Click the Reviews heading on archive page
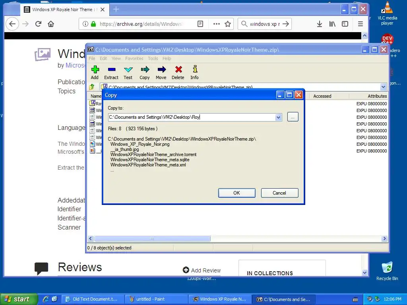This screenshot has height=305, width=407. tap(79, 267)
